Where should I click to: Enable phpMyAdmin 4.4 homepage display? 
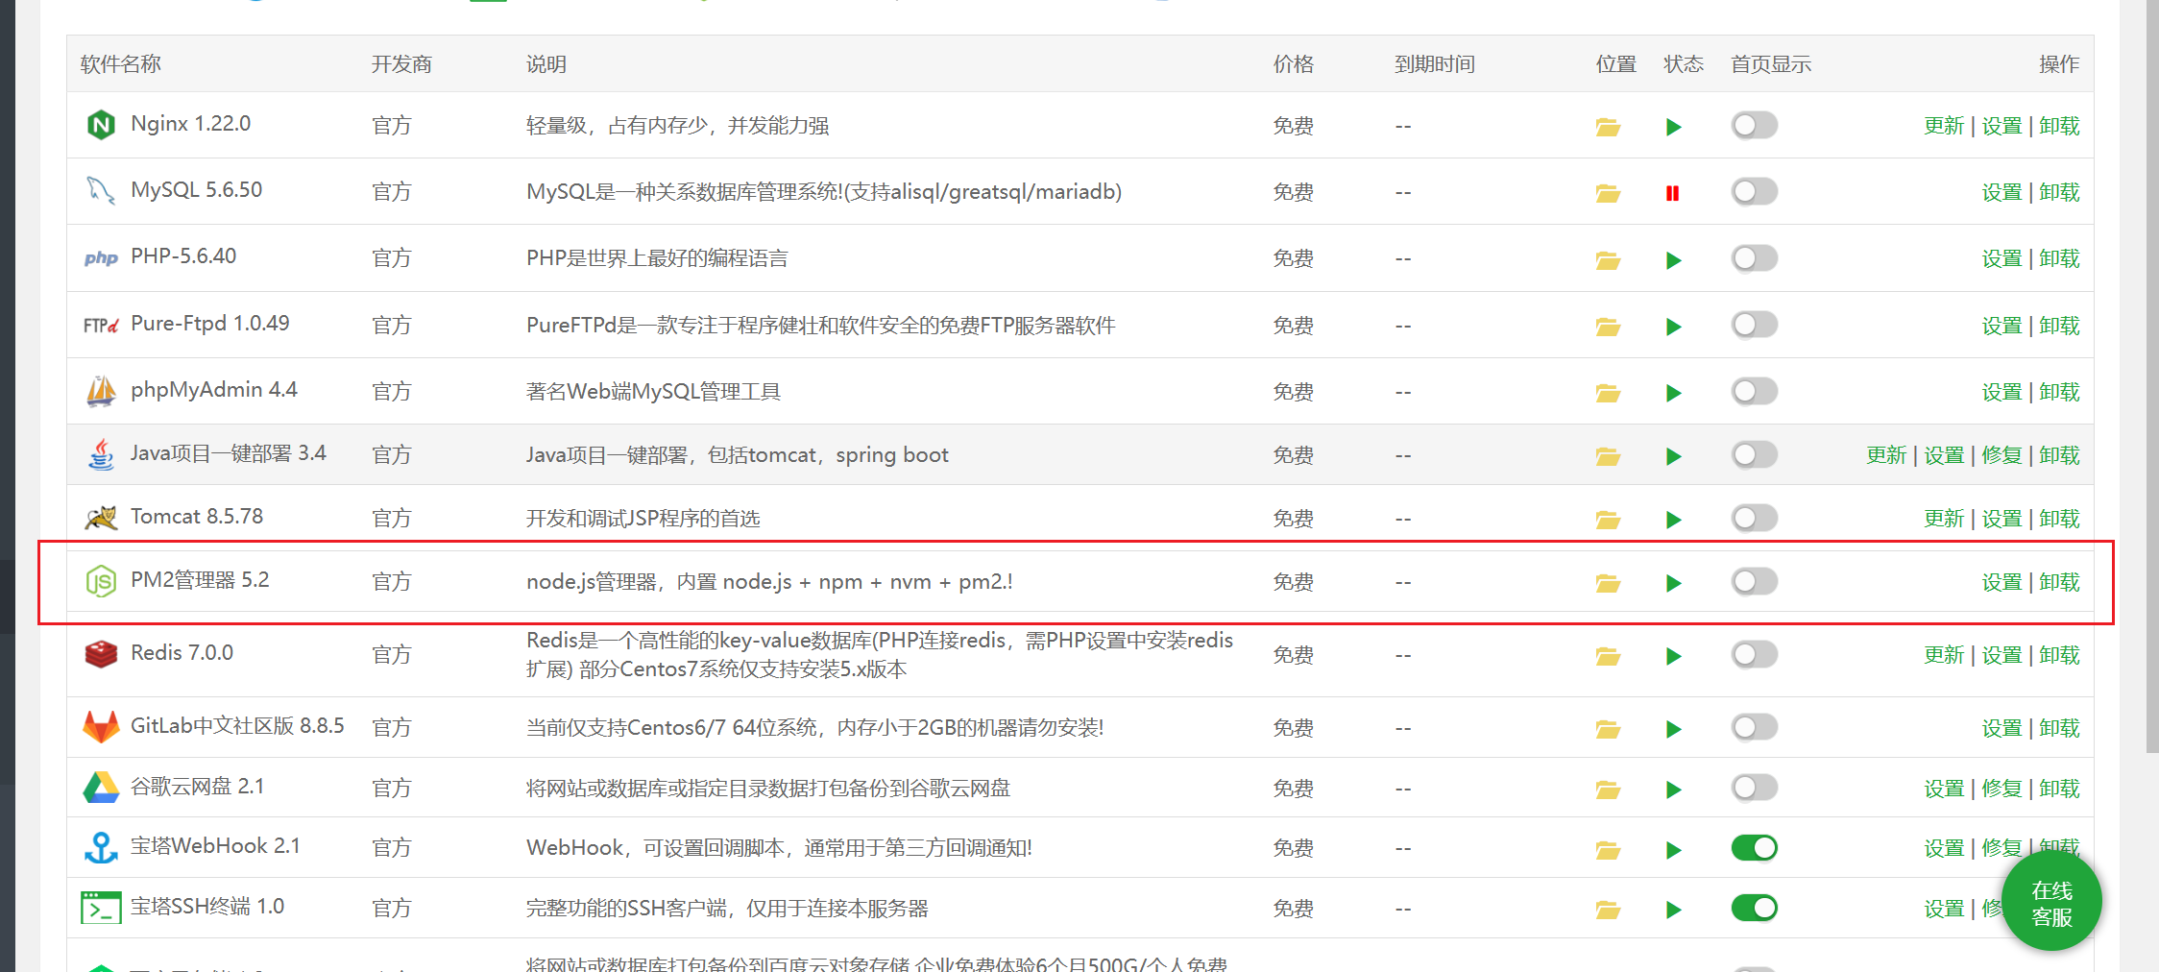pyautogui.click(x=1755, y=391)
